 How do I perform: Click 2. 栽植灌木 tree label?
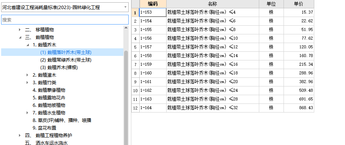(x=44, y=75)
